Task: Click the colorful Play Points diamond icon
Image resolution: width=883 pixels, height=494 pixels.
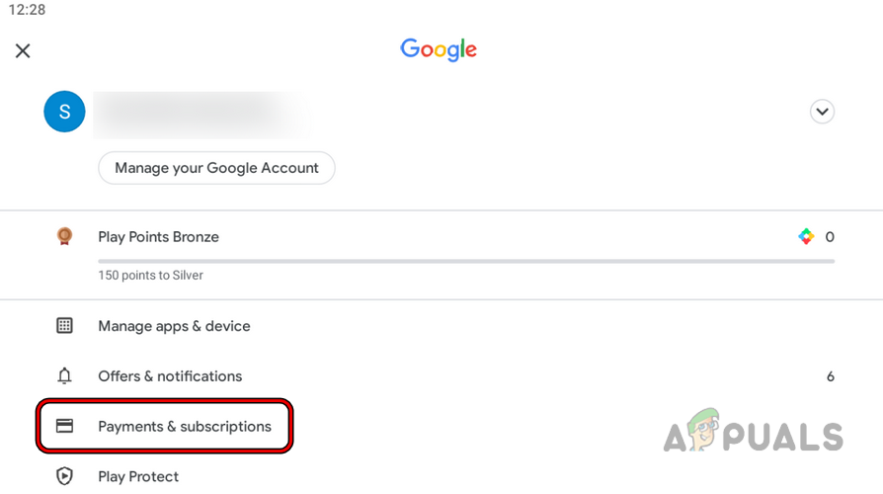Action: 806,237
